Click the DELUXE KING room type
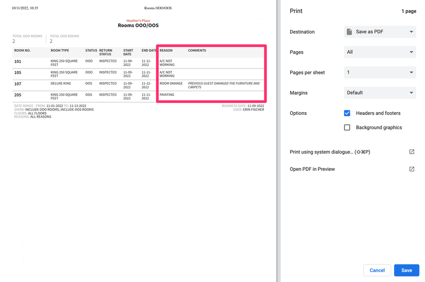 pyautogui.click(x=61, y=84)
